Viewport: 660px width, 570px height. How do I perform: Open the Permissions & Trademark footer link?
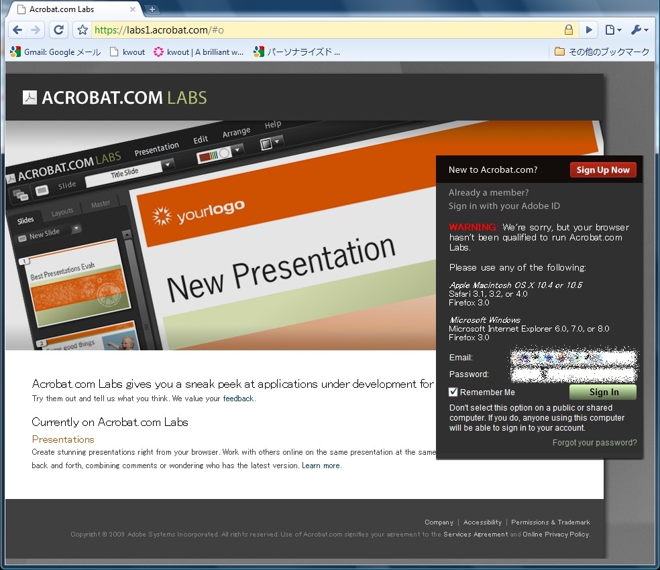click(551, 522)
